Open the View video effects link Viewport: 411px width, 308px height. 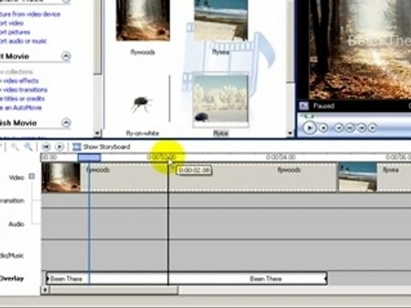pyautogui.click(x=19, y=80)
